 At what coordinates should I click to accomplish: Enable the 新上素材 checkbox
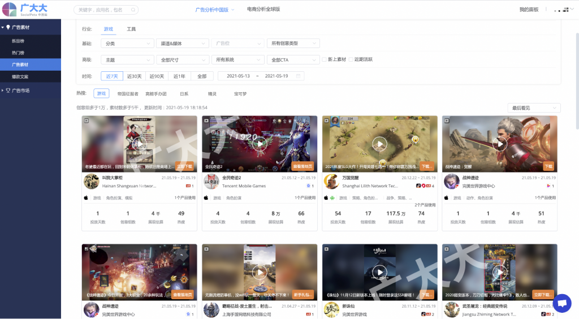324,59
